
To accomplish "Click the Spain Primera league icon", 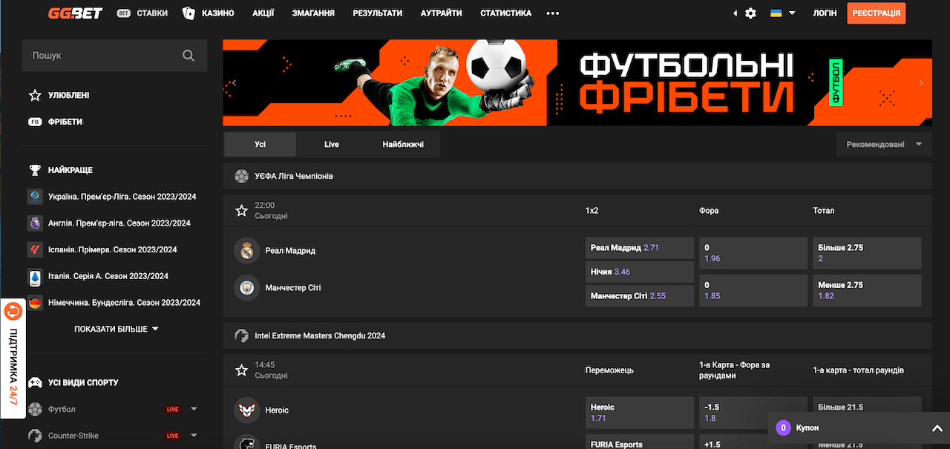I will [35, 249].
